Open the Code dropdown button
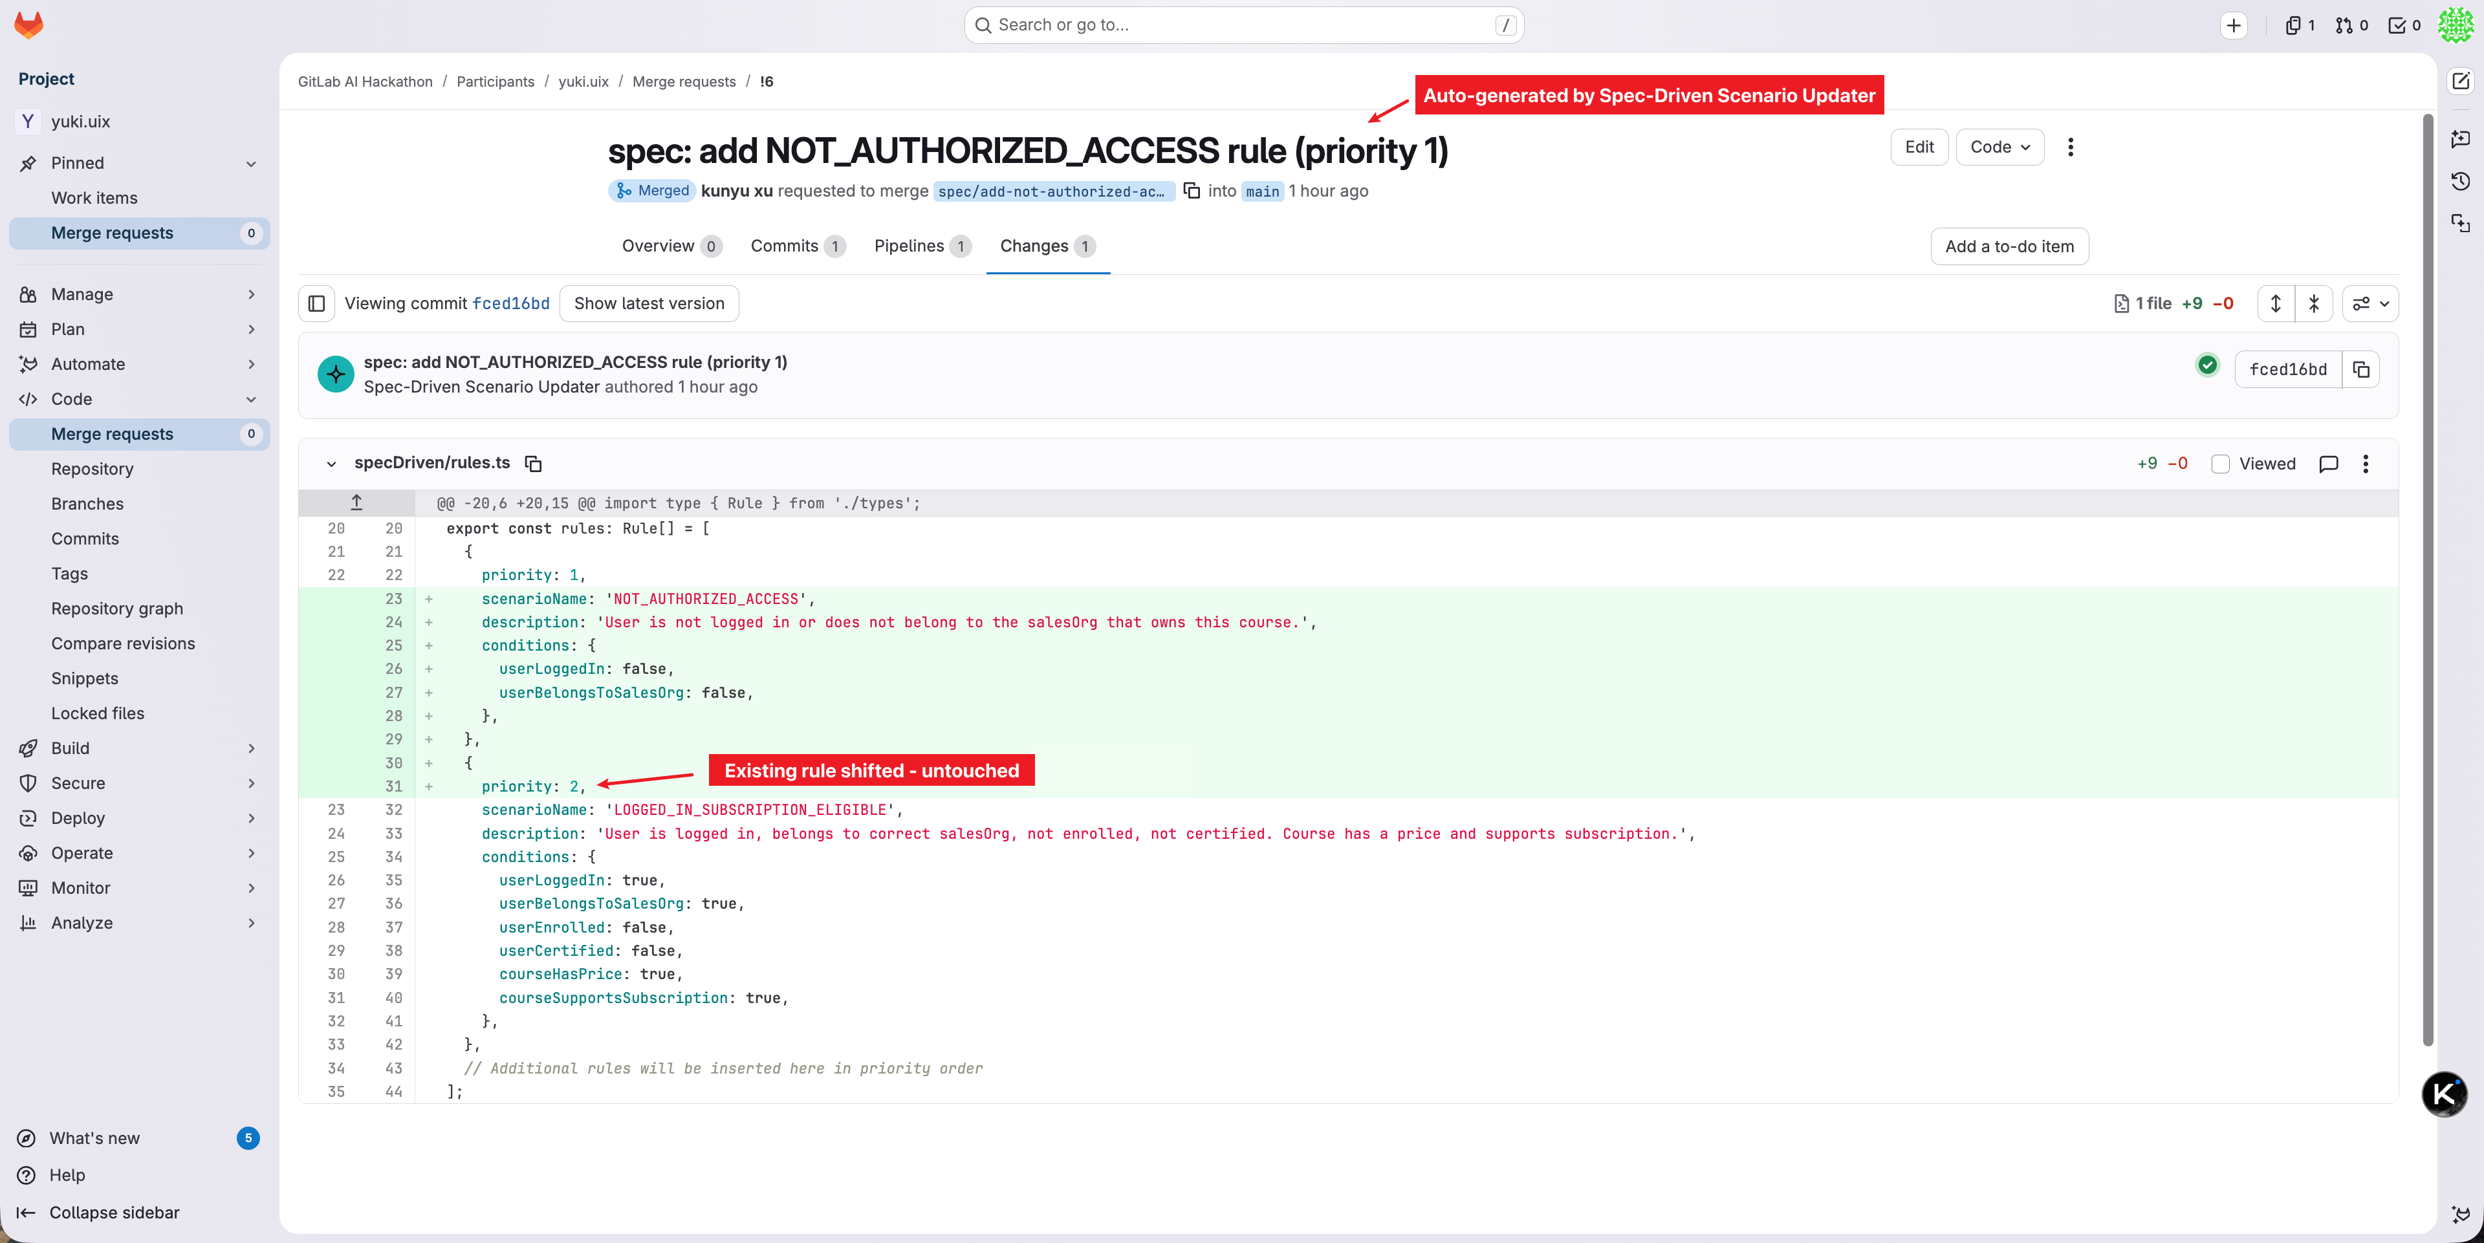The image size is (2484, 1243). click(x=1999, y=147)
